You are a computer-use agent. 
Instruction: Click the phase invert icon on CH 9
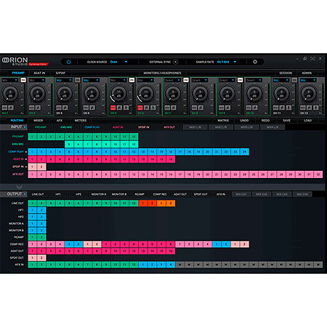pos(228,108)
